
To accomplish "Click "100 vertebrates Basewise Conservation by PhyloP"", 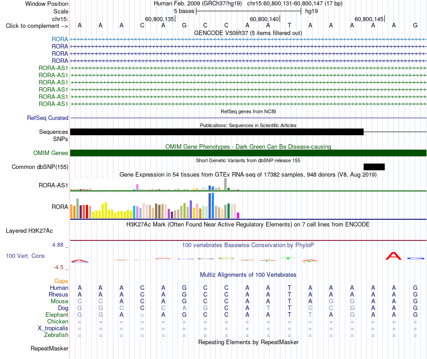I will [x=248, y=245].
